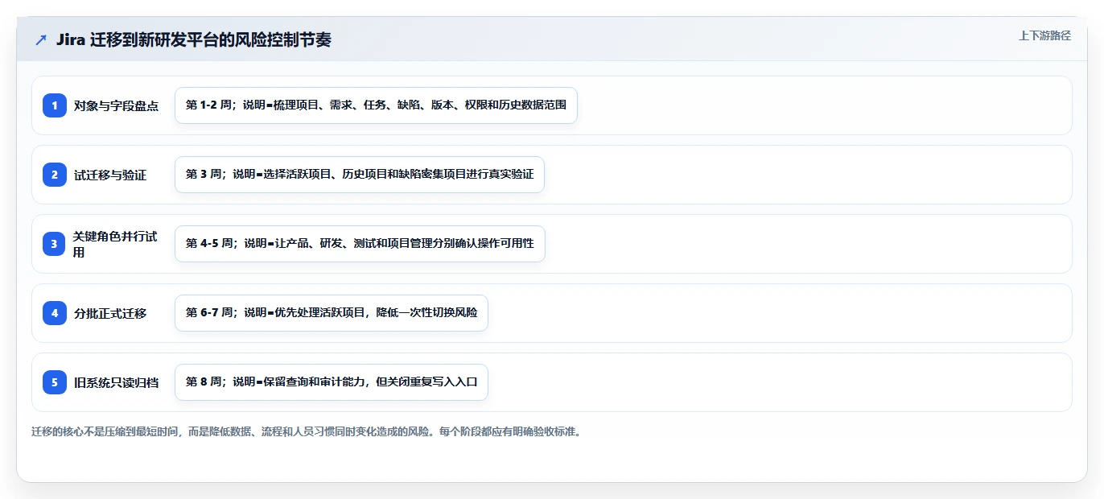The height and width of the screenshot is (499, 1104).
Task: Click the step label 旧系统只读归档
Action: pos(116,382)
